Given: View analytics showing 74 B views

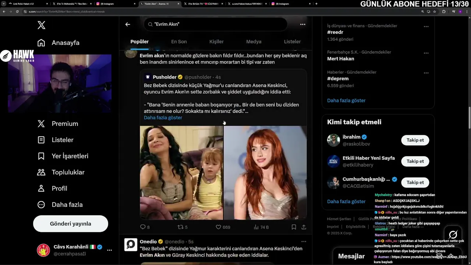Looking at the screenshot, I should (261, 227).
